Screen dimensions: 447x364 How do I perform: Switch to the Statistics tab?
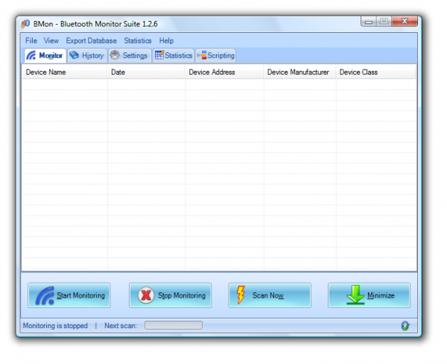pyautogui.click(x=174, y=55)
